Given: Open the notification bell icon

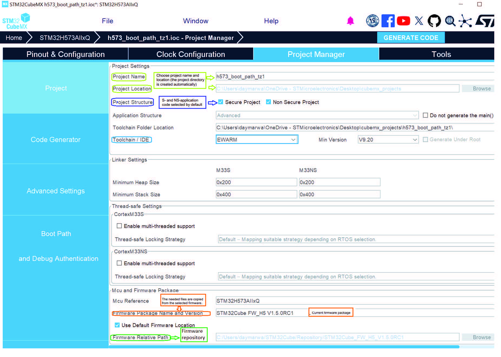Looking at the screenshot, I should [350, 21].
